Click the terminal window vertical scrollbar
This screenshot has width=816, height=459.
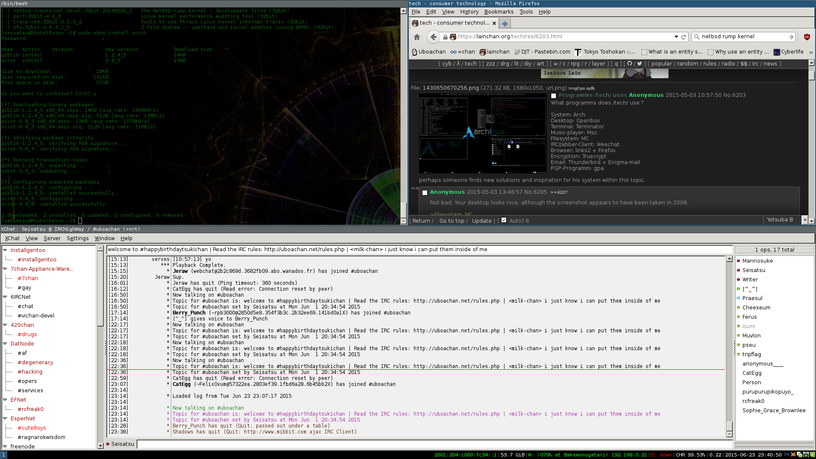(x=403, y=116)
